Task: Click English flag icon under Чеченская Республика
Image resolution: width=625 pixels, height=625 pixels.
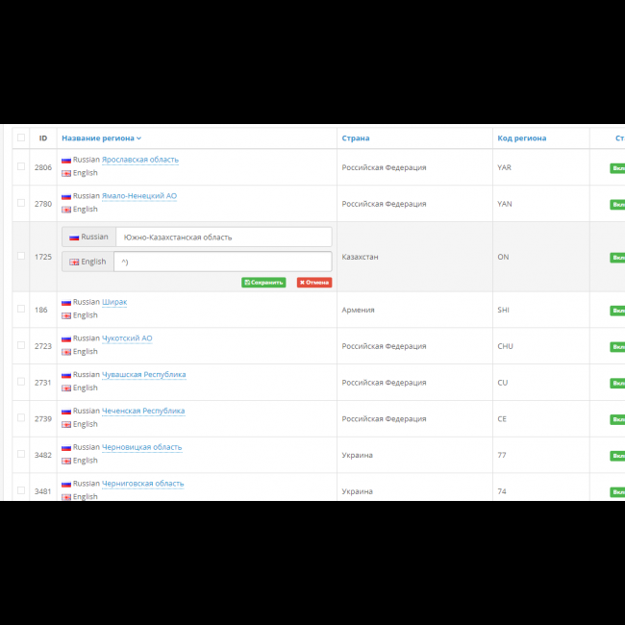Action: point(66,424)
